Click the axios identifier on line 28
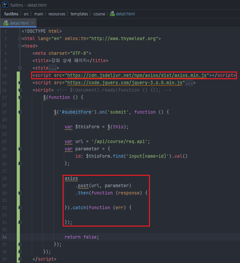Screen dimensions: 240x263 coord(71,178)
